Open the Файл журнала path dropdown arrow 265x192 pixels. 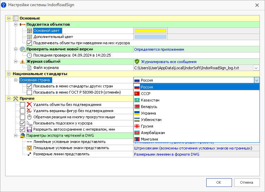(256, 68)
